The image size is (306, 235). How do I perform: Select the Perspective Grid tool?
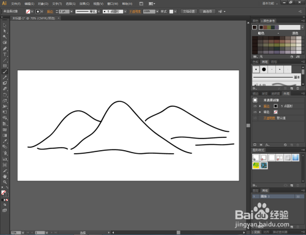(5, 124)
